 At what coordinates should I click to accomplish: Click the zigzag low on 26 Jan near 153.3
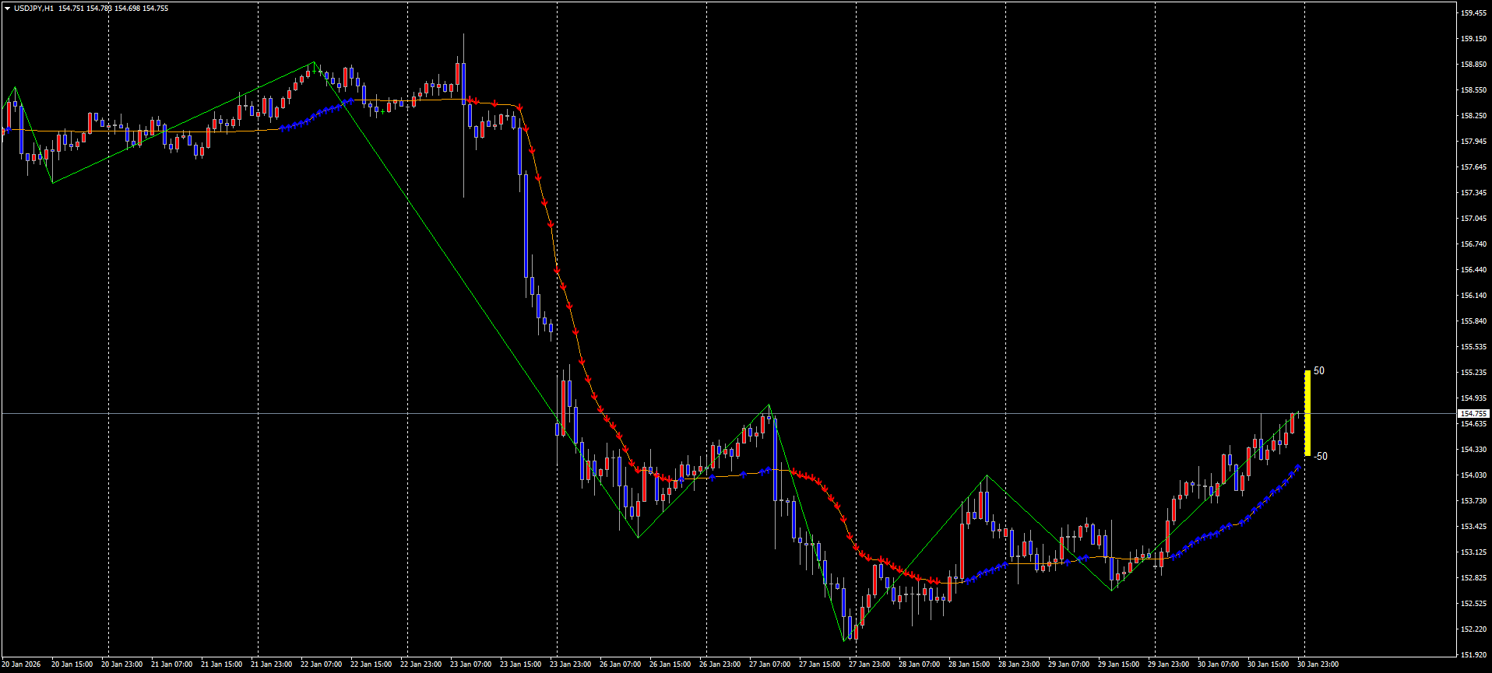638,537
